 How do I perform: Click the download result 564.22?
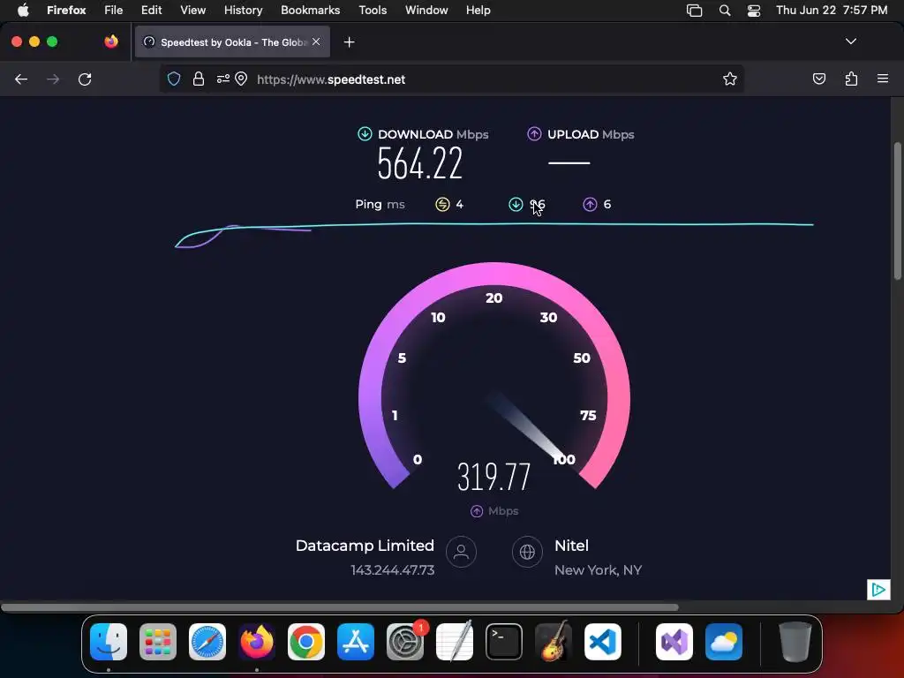pos(419,163)
